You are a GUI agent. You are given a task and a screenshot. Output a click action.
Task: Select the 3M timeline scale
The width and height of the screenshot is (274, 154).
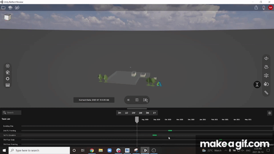pos(147,113)
